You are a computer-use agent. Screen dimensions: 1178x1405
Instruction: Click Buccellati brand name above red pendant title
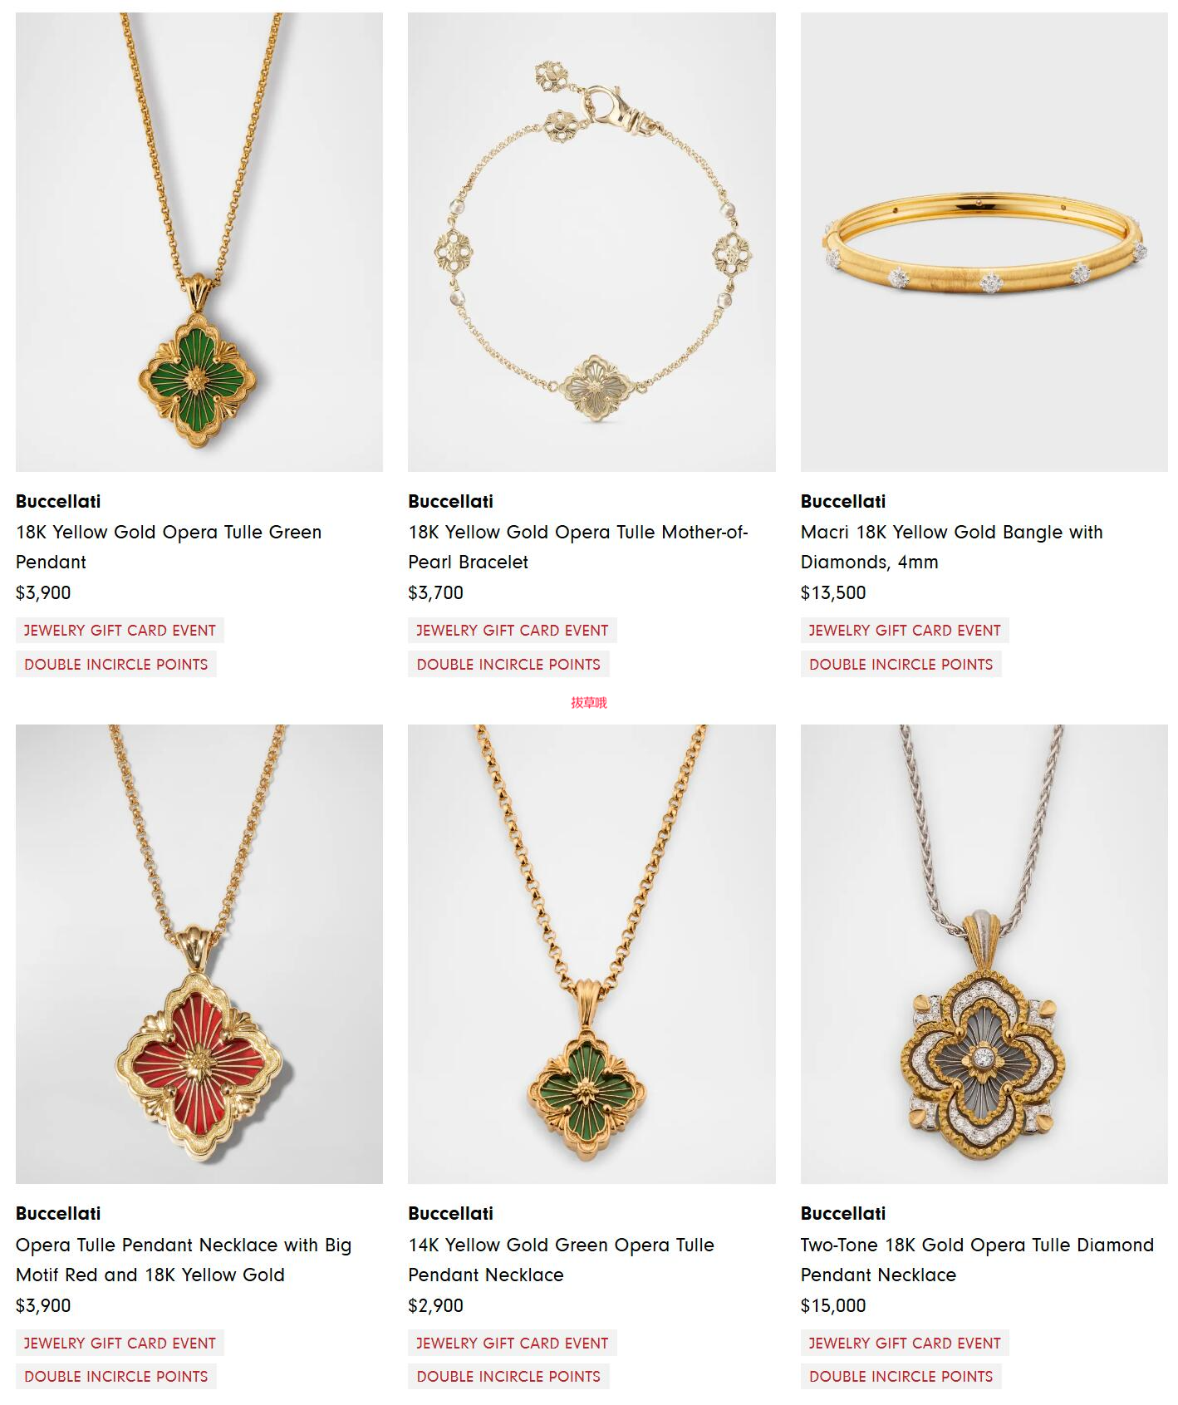click(x=58, y=1213)
